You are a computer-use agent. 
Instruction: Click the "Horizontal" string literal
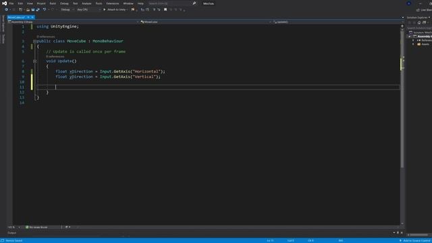(146, 72)
